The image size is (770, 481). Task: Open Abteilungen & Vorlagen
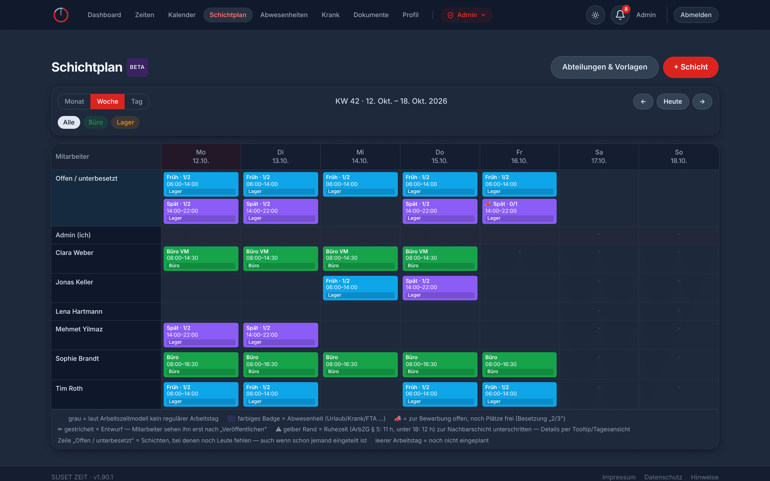pos(605,67)
